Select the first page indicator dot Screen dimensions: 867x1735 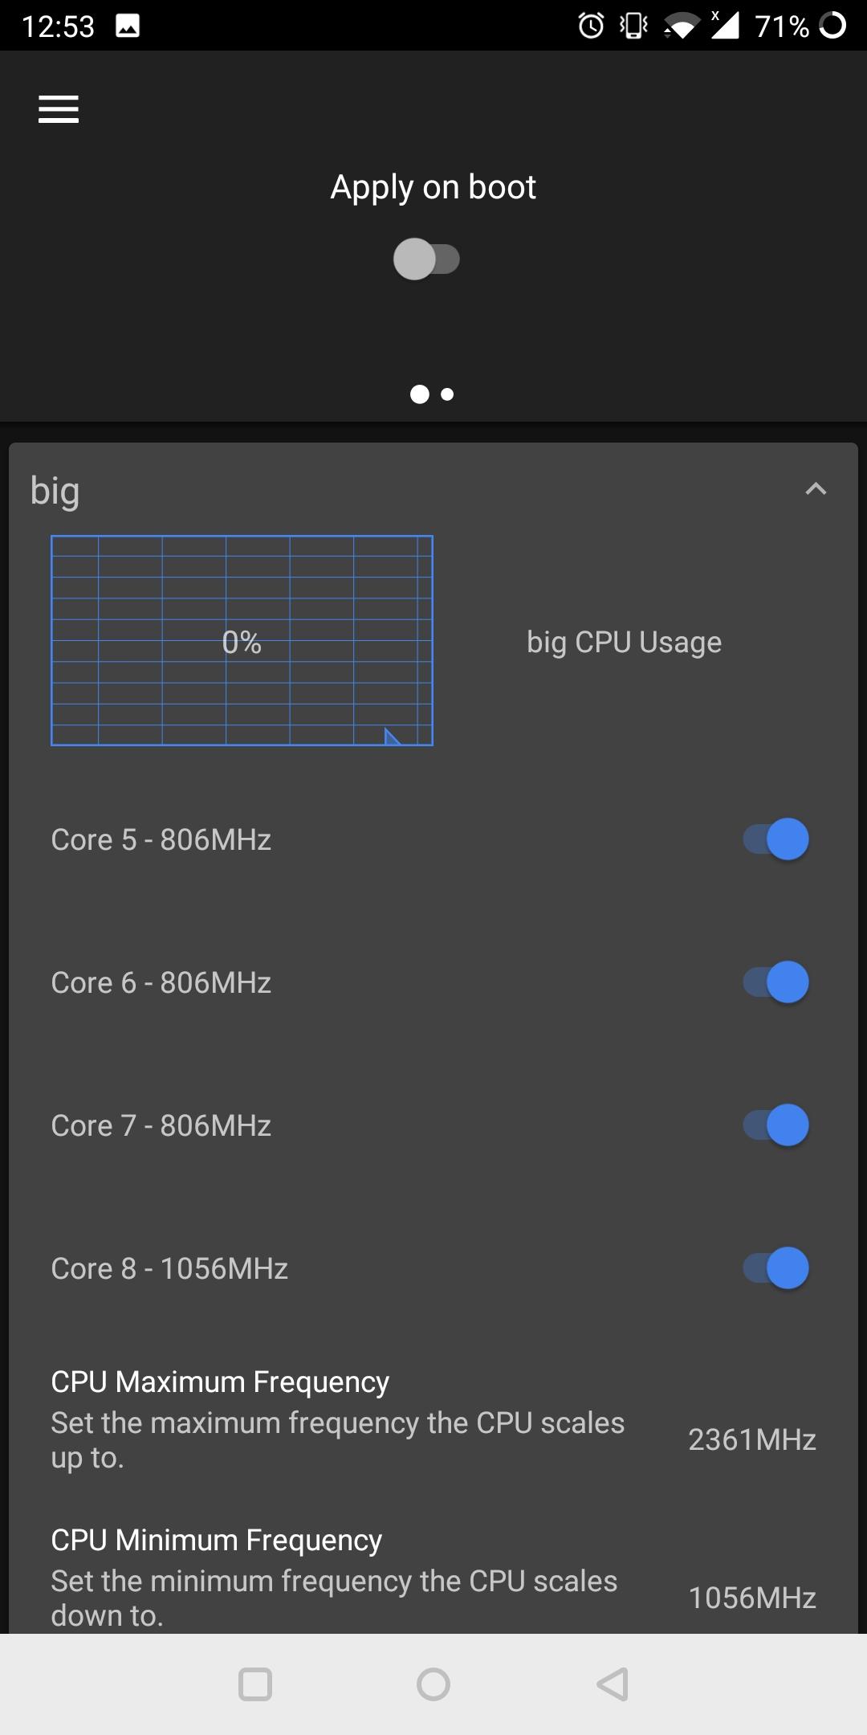[419, 394]
